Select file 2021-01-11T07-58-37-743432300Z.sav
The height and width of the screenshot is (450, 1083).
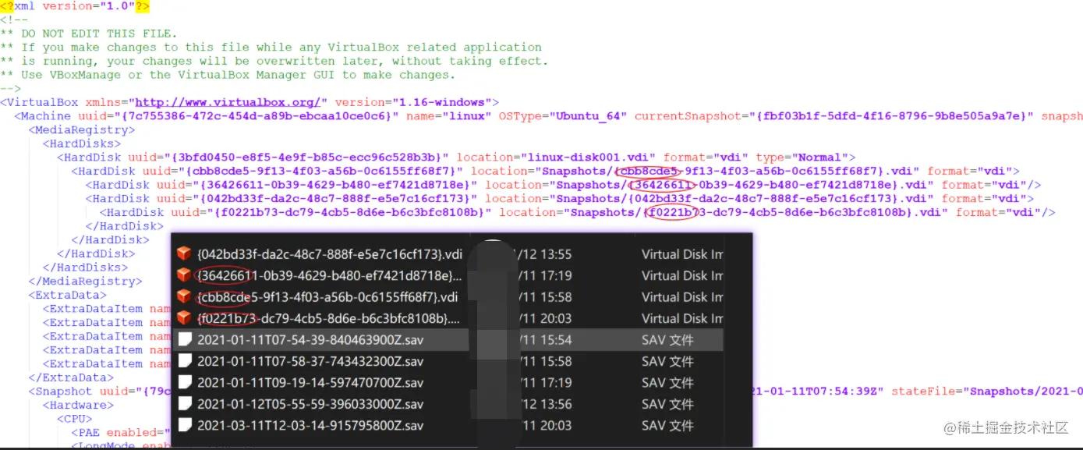(x=310, y=361)
